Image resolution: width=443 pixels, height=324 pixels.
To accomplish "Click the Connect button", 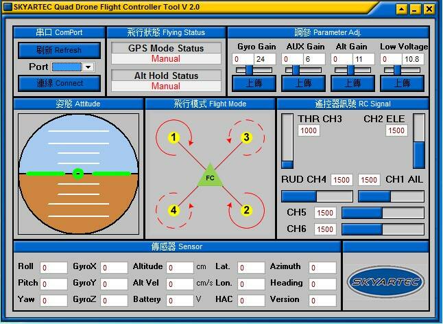I will tap(60, 84).
